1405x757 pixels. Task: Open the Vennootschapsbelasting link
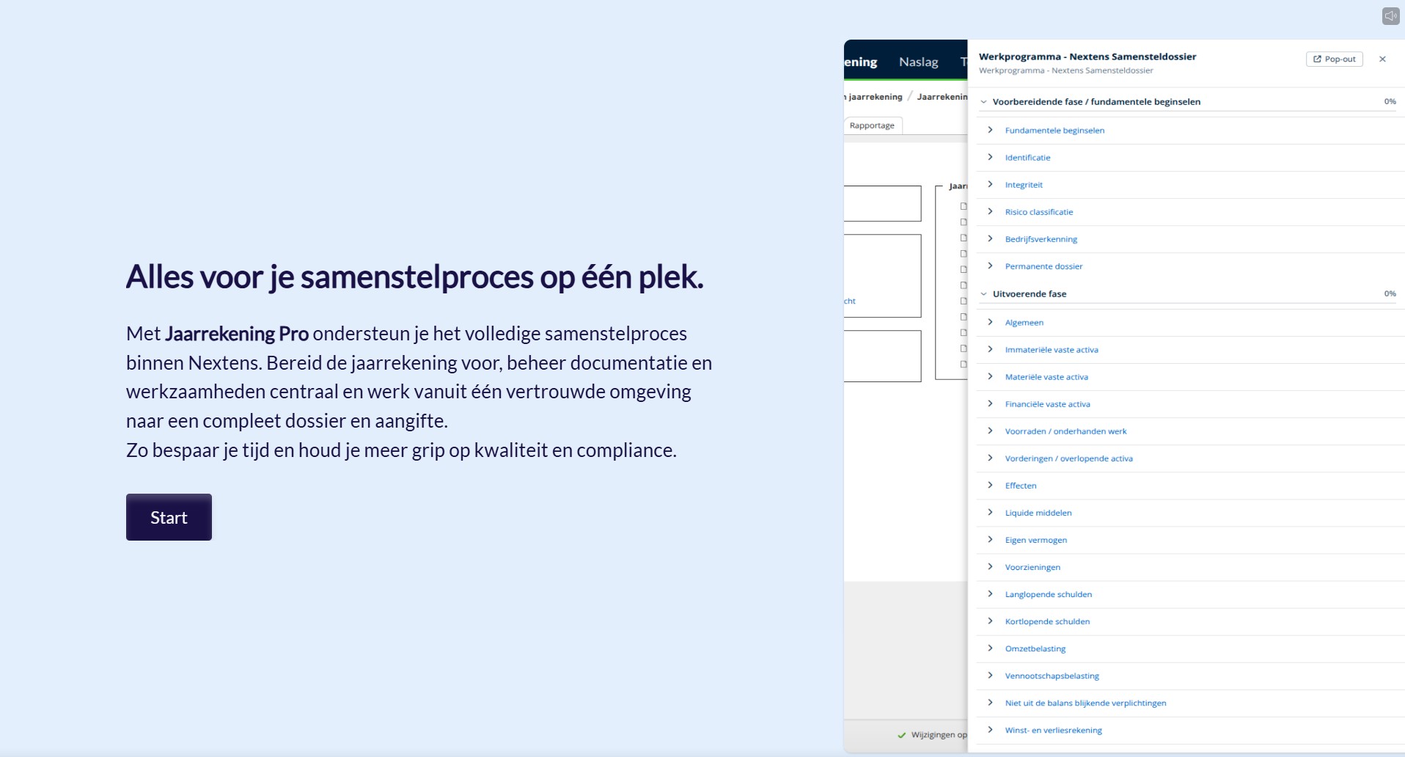click(1052, 676)
